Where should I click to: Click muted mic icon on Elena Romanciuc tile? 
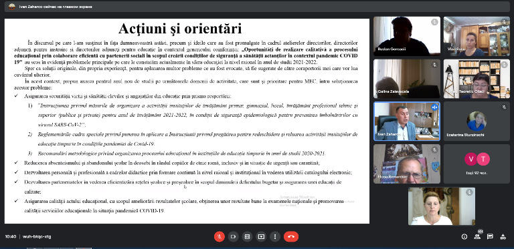click(x=434, y=150)
